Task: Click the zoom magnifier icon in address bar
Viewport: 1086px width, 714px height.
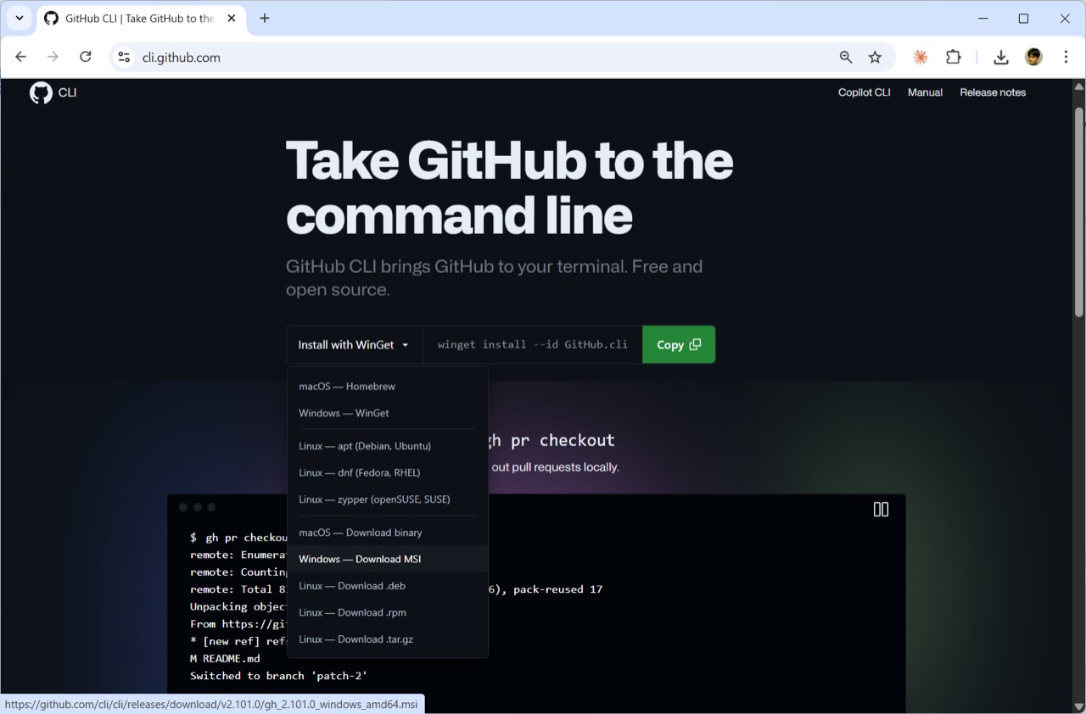Action: tap(846, 57)
